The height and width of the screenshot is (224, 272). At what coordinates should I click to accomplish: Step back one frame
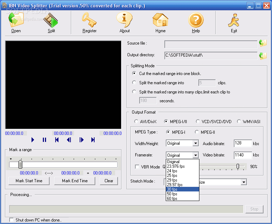point(69,140)
